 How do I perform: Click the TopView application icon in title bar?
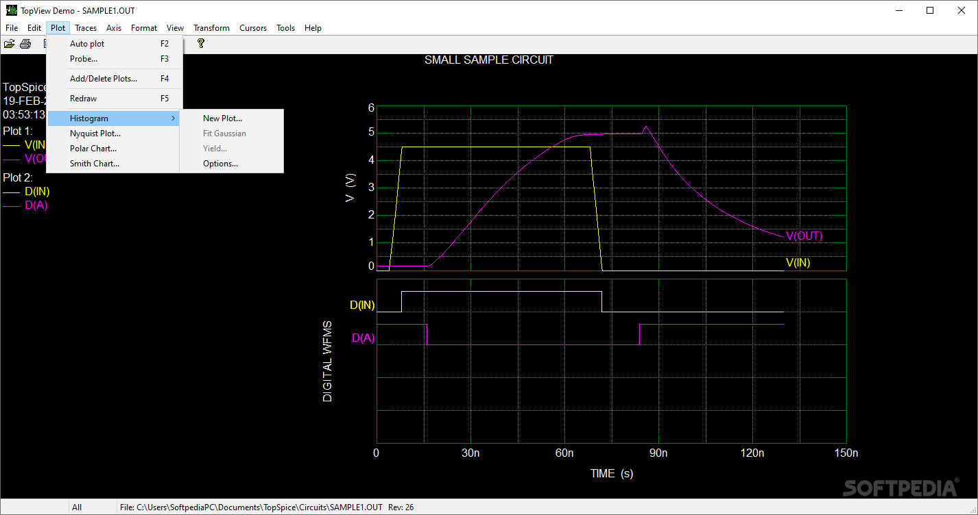coord(11,10)
